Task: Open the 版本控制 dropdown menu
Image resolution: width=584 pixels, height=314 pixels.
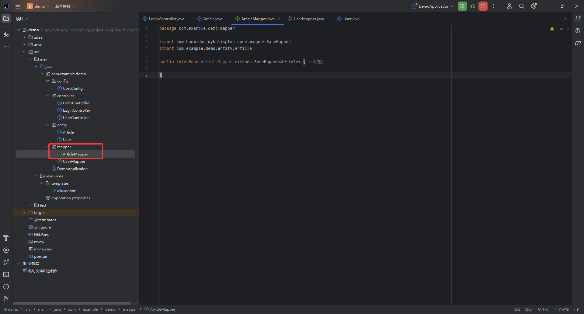Action: pyautogui.click(x=64, y=6)
